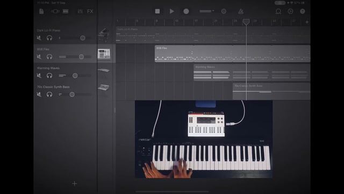Switch to Tracks view grid icon
The height and width of the screenshot is (194, 344).
click(x=66, y=11)
